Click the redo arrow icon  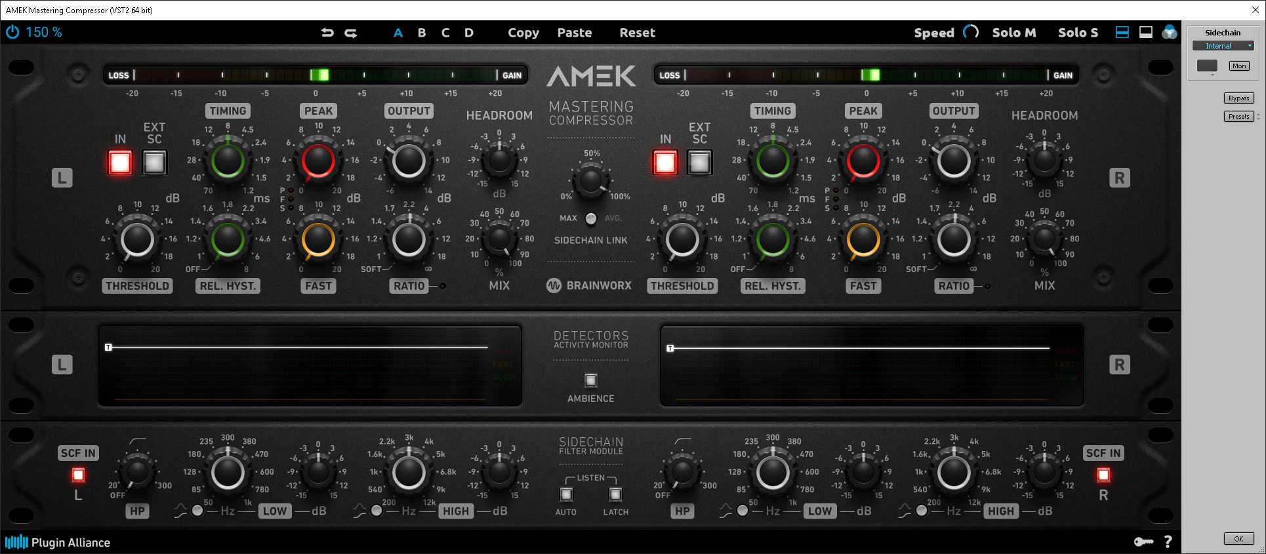(351, 33)
